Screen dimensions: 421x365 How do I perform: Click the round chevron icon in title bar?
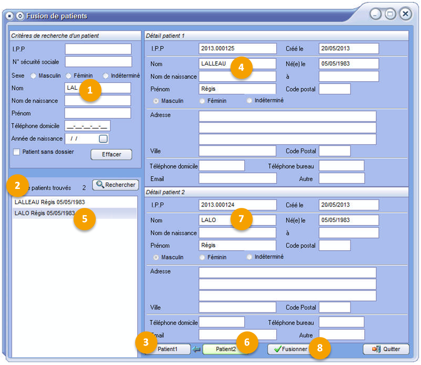[x=20, y=16]
